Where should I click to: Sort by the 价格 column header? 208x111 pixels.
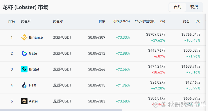click(102, 21)
